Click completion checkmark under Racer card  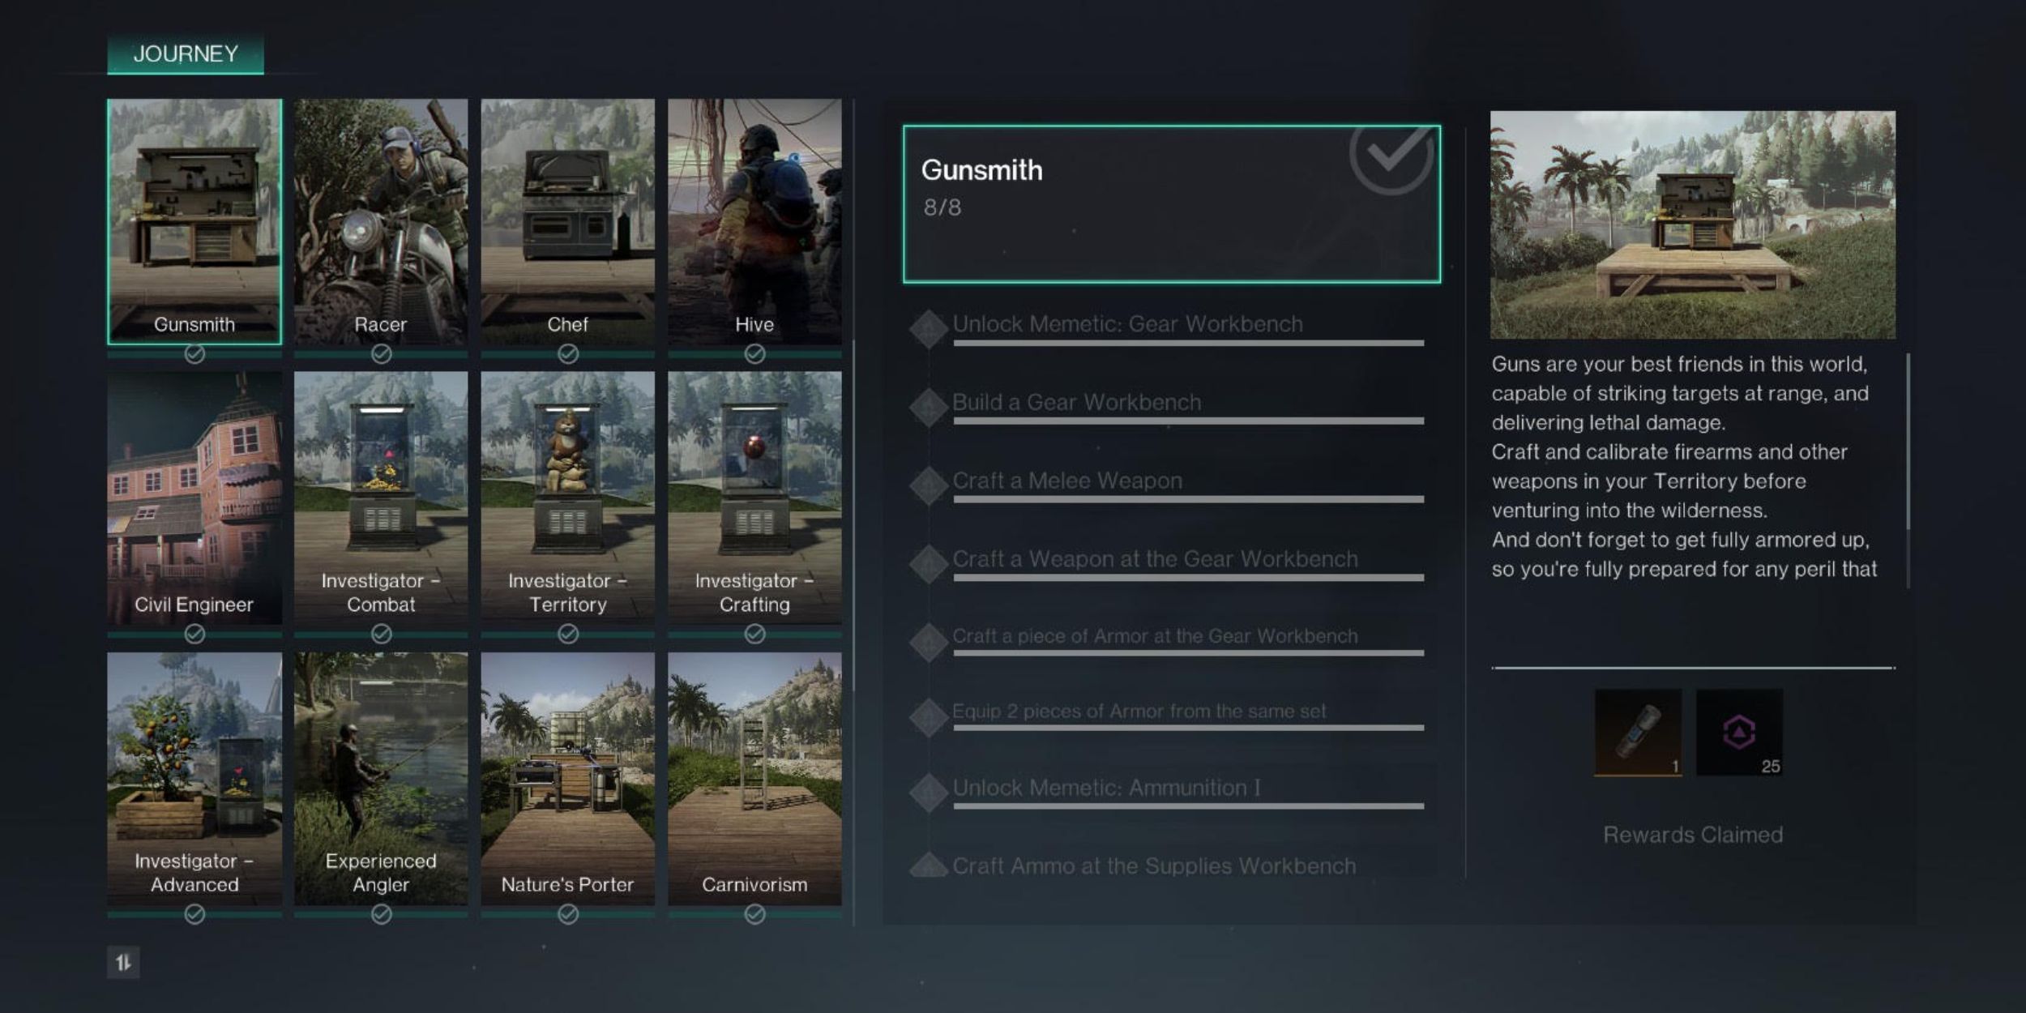point(381,354)
